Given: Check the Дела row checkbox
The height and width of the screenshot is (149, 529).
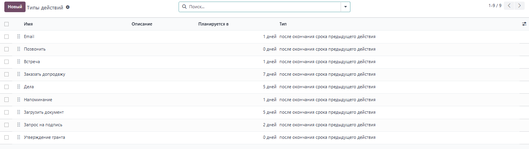Looking at the screenshot, I should pos(6,87).
